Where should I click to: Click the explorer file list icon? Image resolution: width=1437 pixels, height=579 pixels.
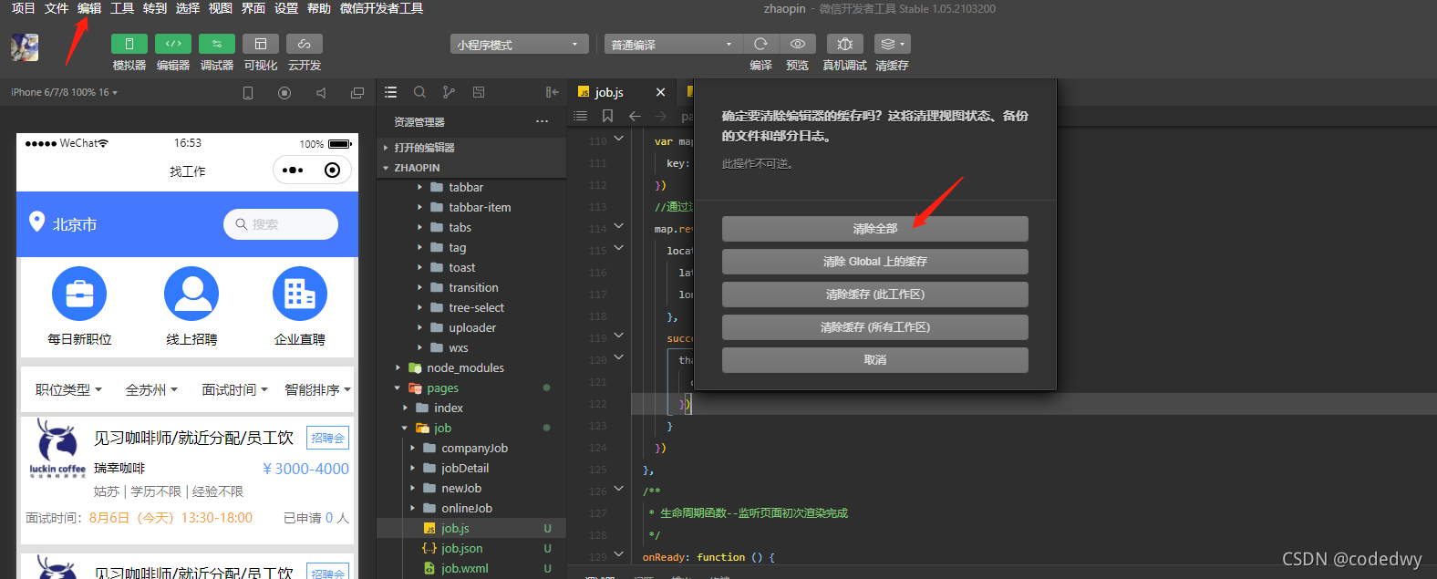coord(391,92)
